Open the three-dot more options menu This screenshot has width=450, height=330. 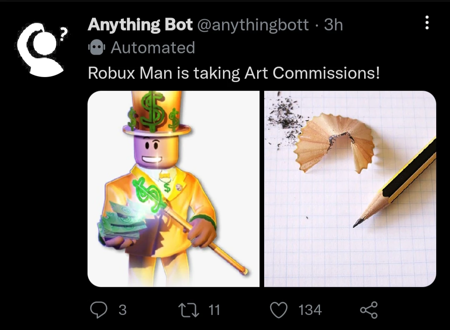(426, 23)
